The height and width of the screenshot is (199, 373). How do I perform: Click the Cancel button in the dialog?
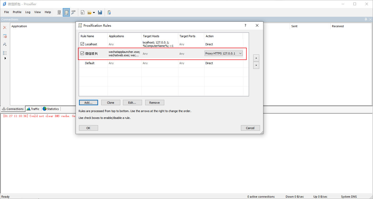tap(250, 128)
